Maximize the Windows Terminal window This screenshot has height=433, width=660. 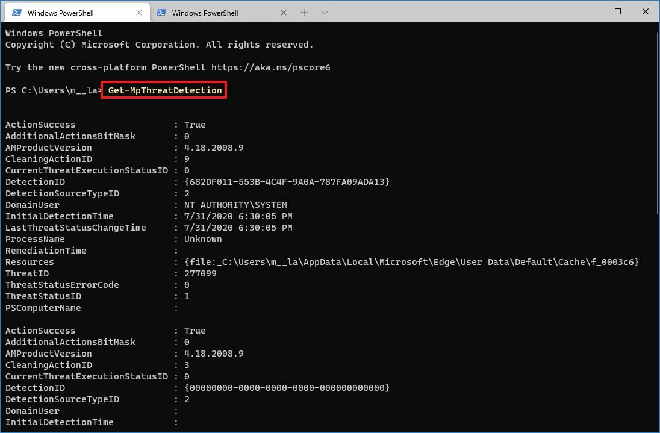(617, 11)
